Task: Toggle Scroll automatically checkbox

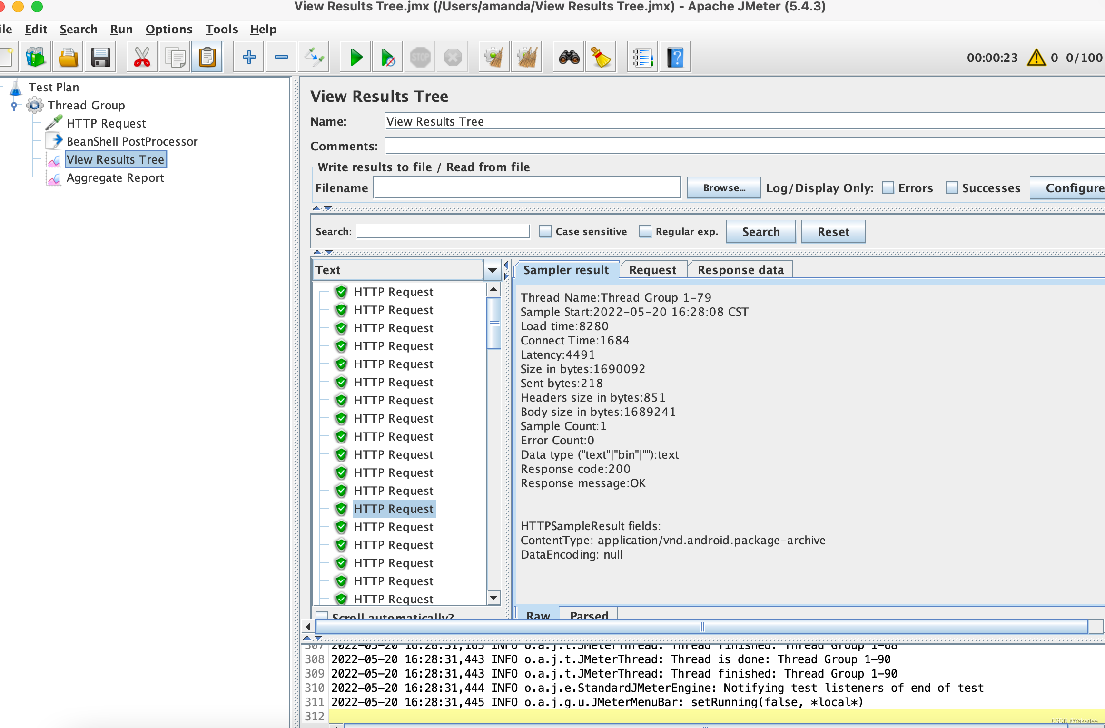Action: pyautogui.click(x=322, y=615)
